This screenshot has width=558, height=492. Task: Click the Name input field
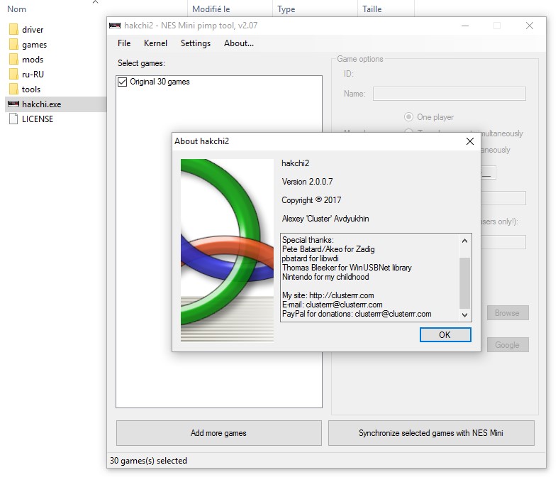[449, 94]
